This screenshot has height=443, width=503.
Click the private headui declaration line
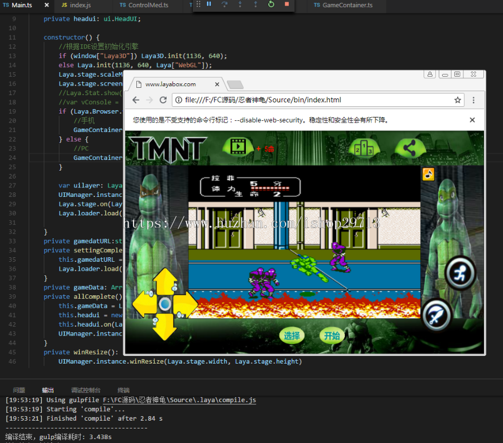click(92, 19)
